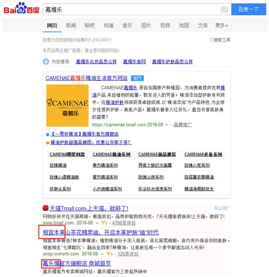269x277 pixels.
Task: Open the 贴吧 tab
Action: [89, 25]
